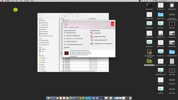Open the Finder action gear dropdown
Viewport: 178px width, 100px height.
pos(78,16)
